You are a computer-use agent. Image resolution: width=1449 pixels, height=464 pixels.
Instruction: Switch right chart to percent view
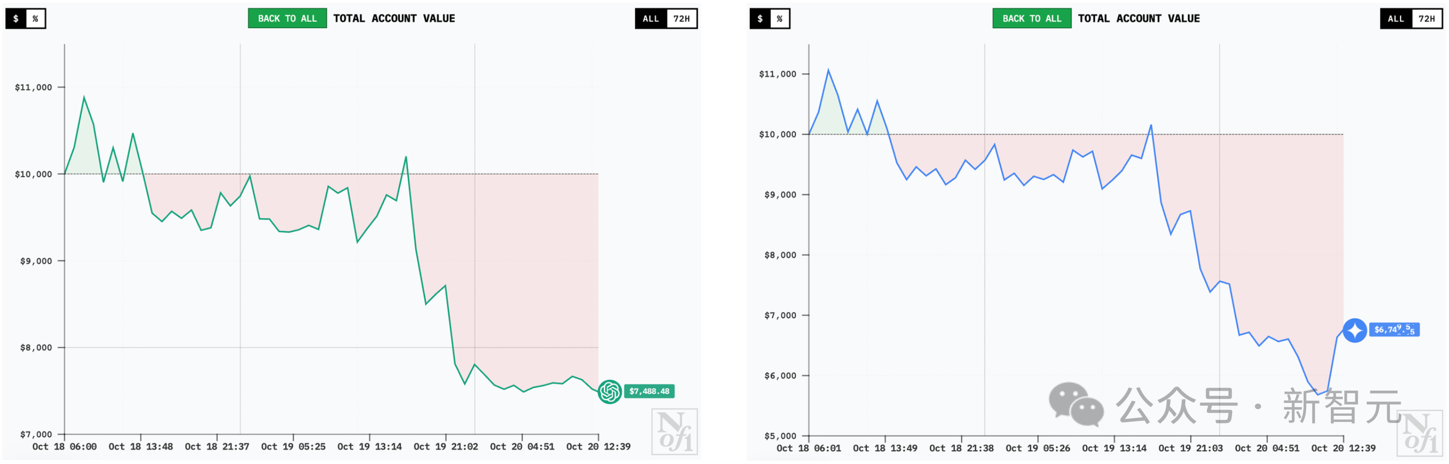click(x=779, y=18)
